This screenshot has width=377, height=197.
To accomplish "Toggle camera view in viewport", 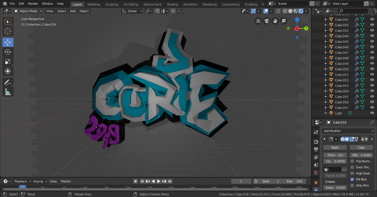I will coord(267,21).
